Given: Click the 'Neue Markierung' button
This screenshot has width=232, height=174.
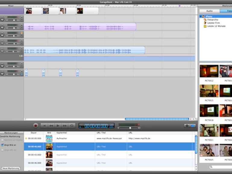Looking at the screenshot, I should pyautogui.click(x=11, y=168).
